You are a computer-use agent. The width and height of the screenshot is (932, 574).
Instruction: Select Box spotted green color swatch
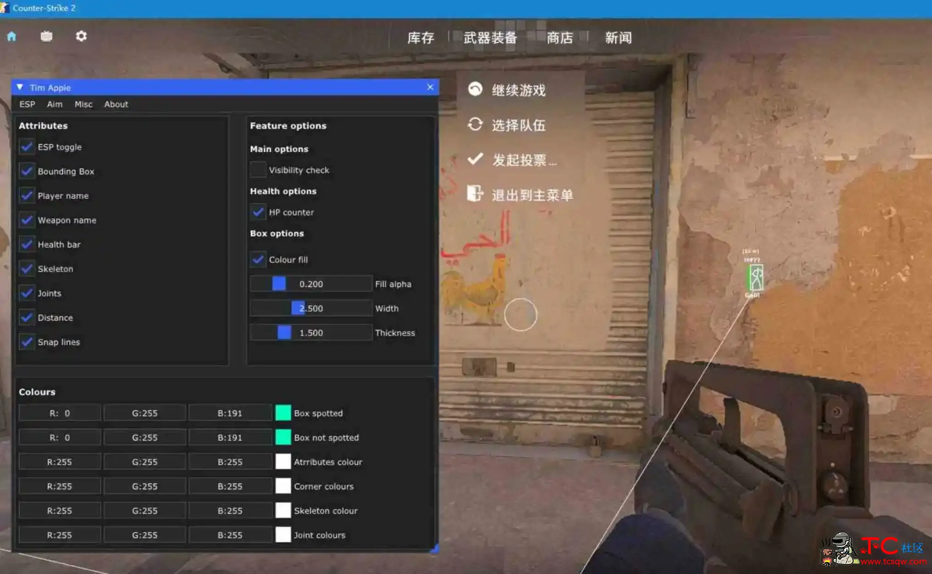282,412
